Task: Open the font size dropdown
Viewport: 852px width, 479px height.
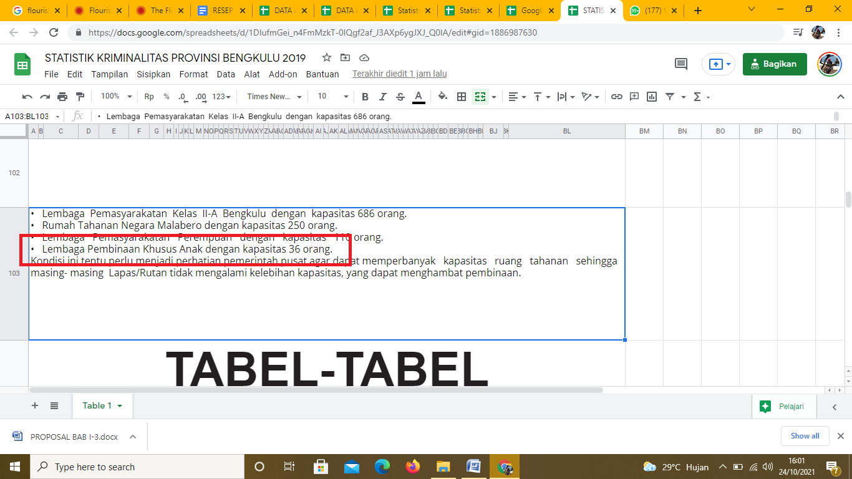Action: pos(332,97)
